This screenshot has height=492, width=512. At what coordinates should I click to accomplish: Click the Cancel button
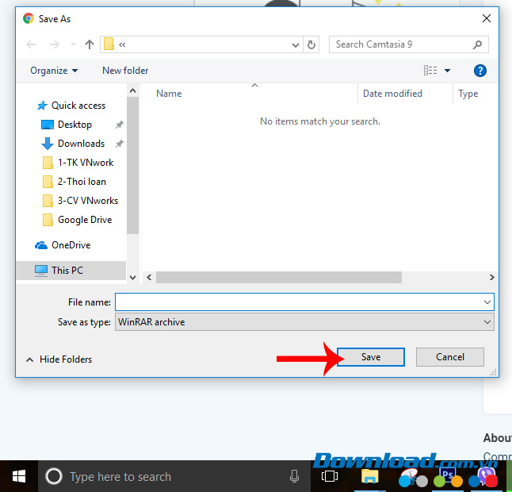(449, 356)
